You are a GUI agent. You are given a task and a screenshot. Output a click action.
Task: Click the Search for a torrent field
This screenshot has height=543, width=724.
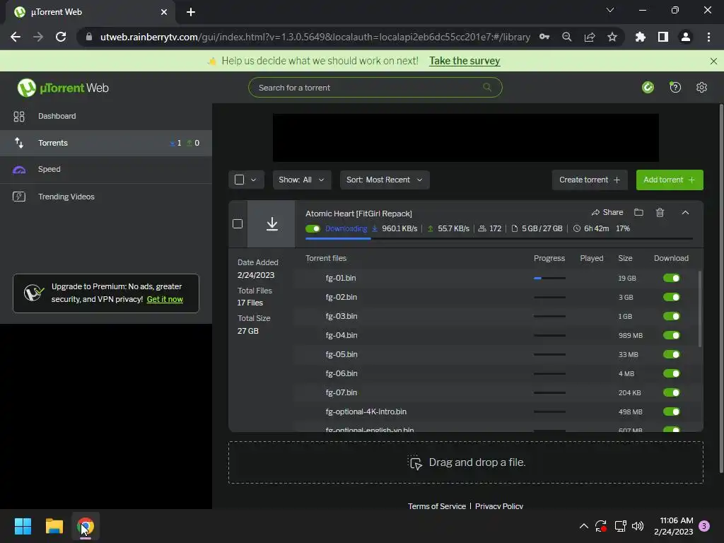pyautogui.click(x=375, y=87)
